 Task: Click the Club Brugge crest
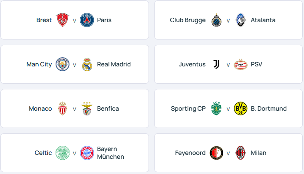[x=216, y=20]
